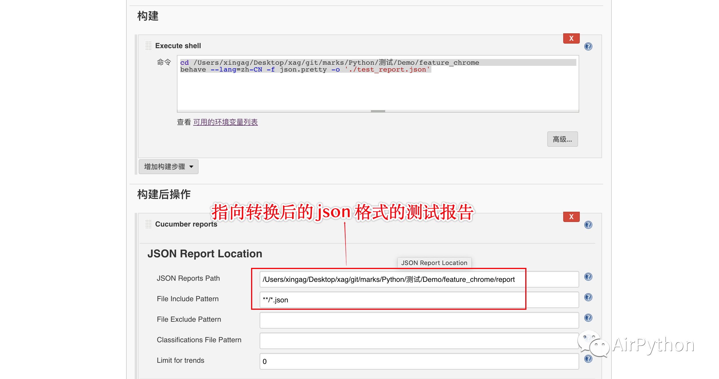Click the File Exclude Pattern field
Screen dimensions: 719x379
click(419, 320)
